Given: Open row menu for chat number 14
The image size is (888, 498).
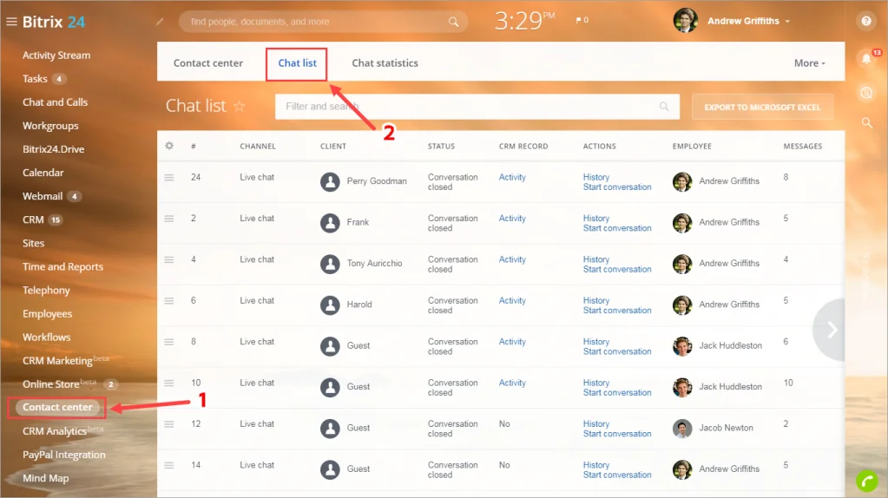Looking at the screenshot, I should coord(169,465).
